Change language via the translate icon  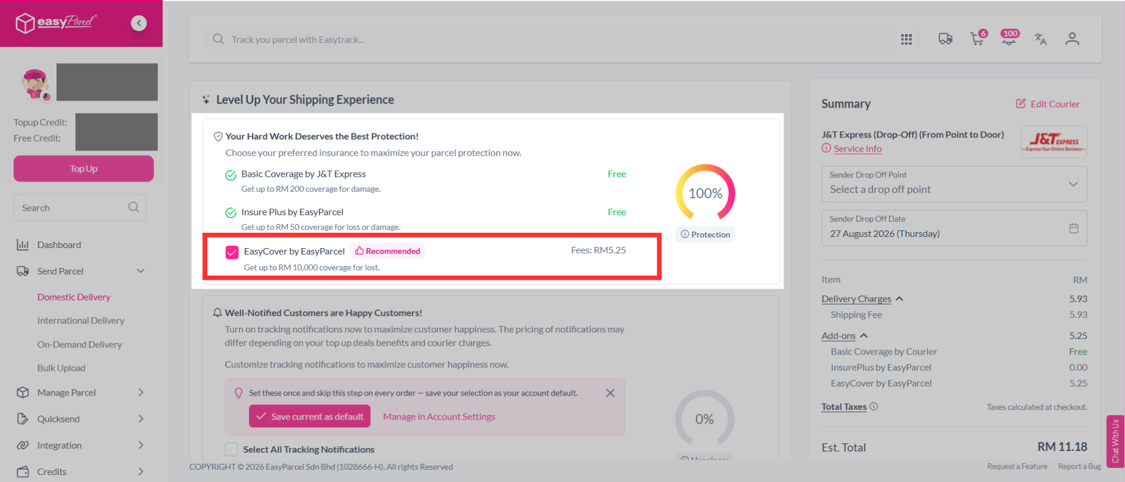(x=1041, y=39)
